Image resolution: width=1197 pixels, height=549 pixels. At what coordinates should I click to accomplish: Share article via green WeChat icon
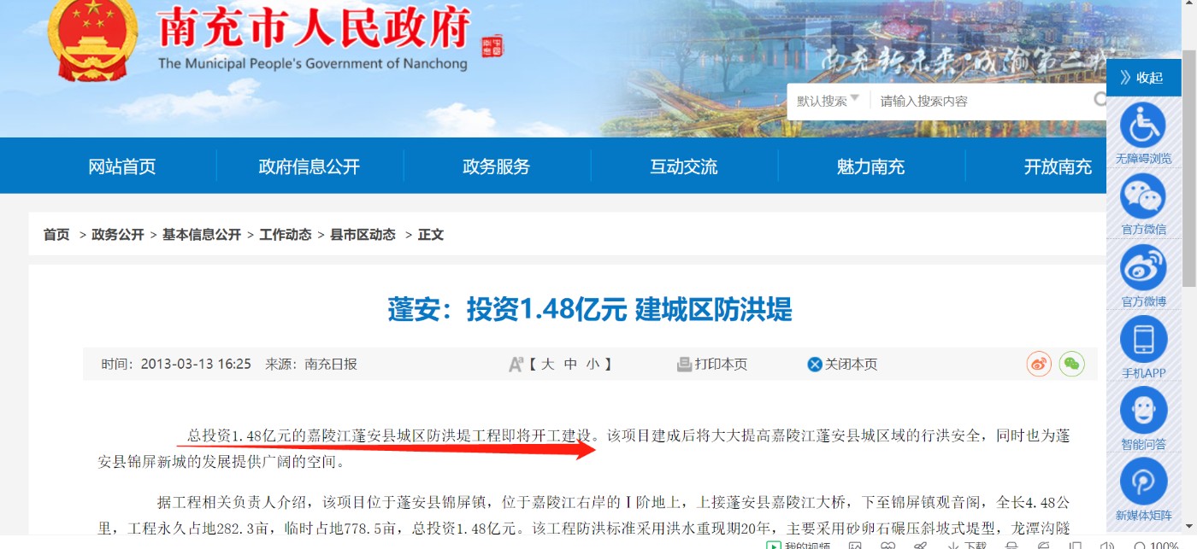coord(1071,364)
